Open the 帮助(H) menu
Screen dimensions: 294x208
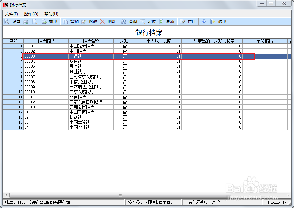point(51,14)
